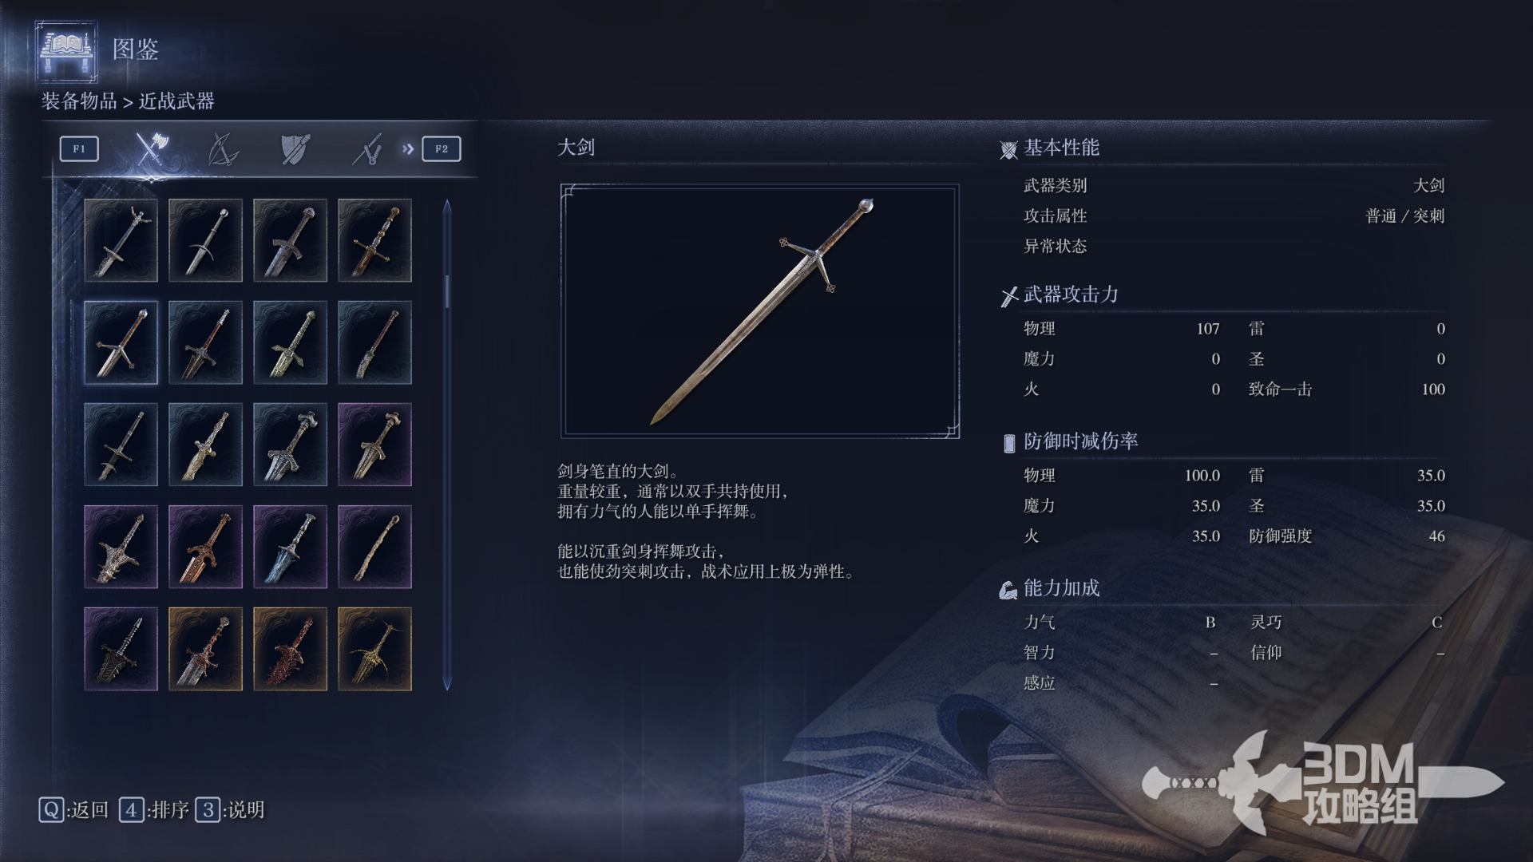
Task: Open the staff and catalyst tab
Action: pyautogui.click(x=366, y=148)
